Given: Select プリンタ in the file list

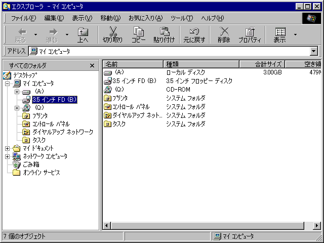Looking at the screenshot, I should (120, 98).
